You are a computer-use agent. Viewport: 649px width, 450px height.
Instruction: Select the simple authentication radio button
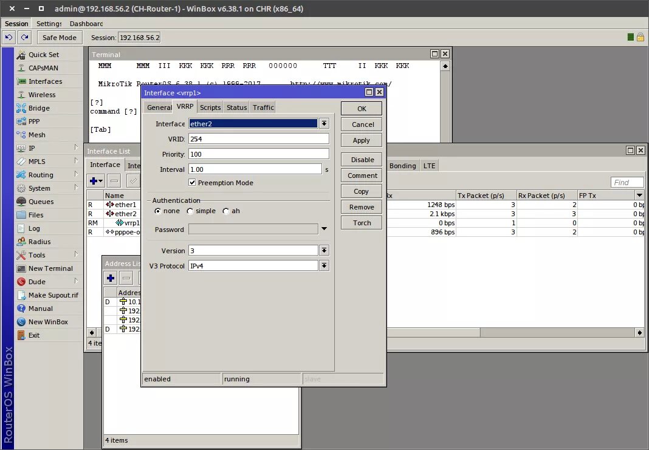click(x=190, y=211)
